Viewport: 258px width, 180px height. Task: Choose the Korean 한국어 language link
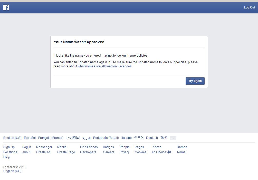[139, 138]
